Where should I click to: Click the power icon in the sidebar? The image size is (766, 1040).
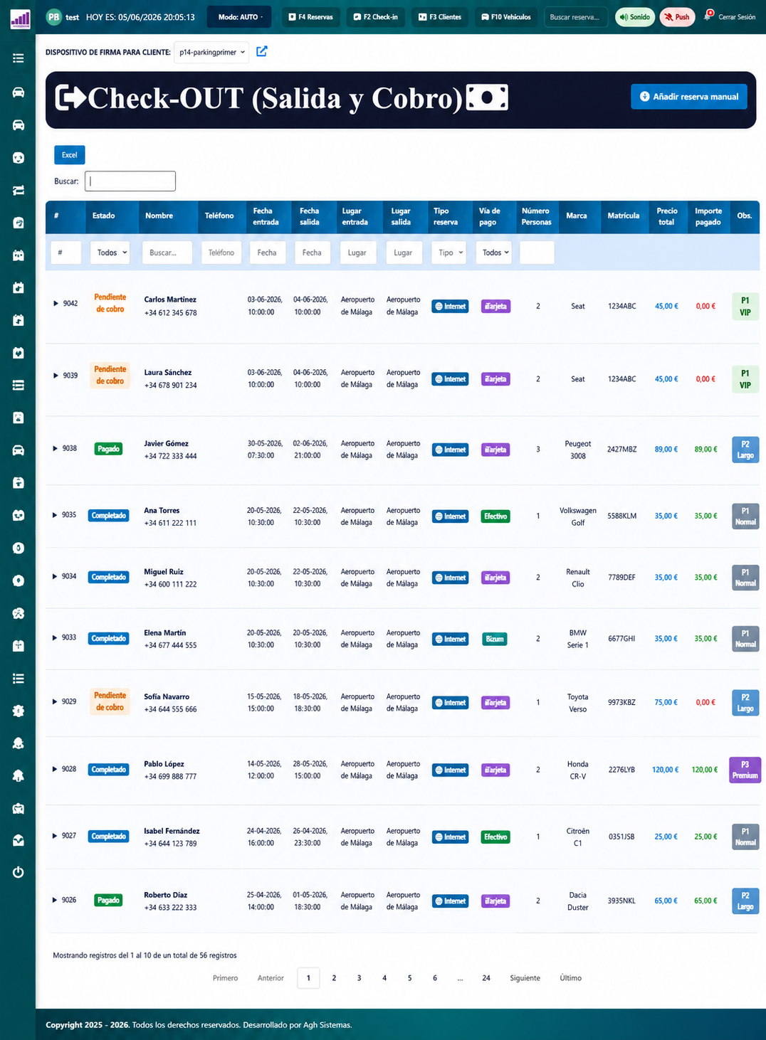pyautogui.click(x=19, y=872)
